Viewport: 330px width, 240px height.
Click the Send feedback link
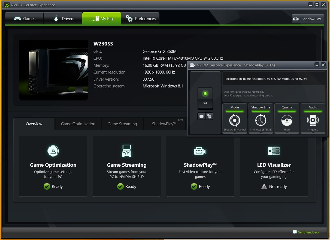(x=306, y=232)
